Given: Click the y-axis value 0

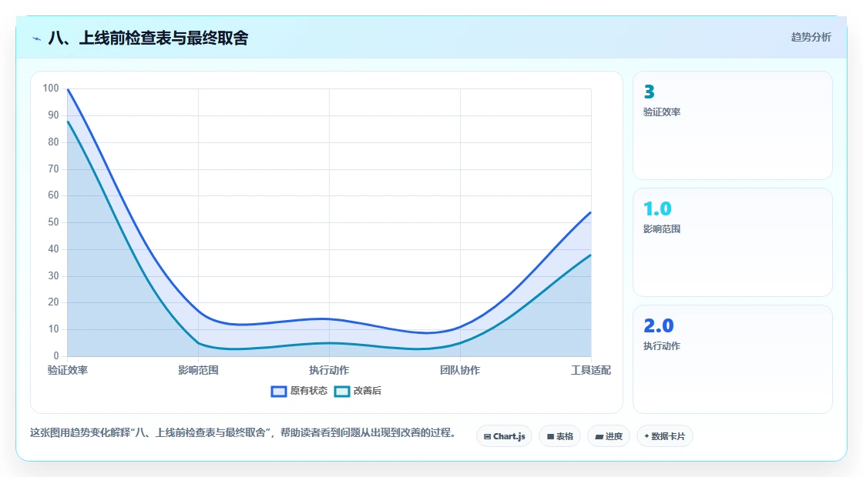Looking at the screenshot, I should pos(56,356).
